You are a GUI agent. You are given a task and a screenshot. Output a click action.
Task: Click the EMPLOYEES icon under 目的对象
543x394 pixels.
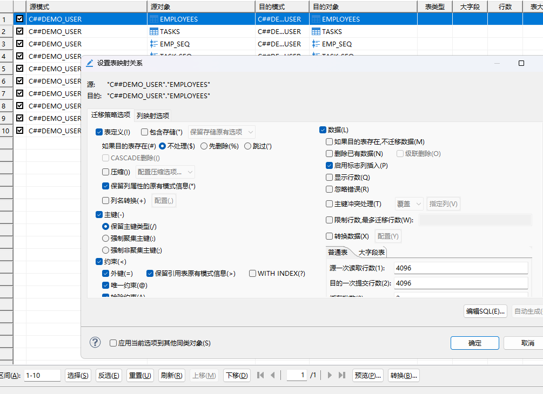316,18
